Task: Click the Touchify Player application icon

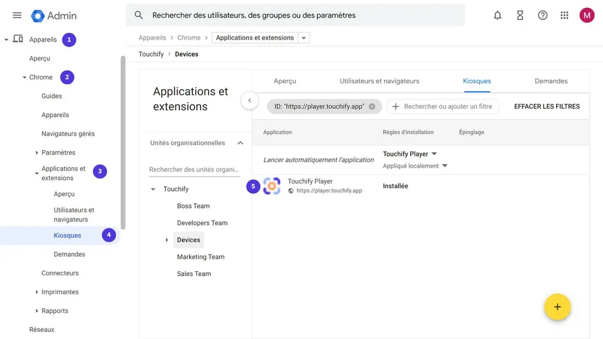Action: coord(271,185)
